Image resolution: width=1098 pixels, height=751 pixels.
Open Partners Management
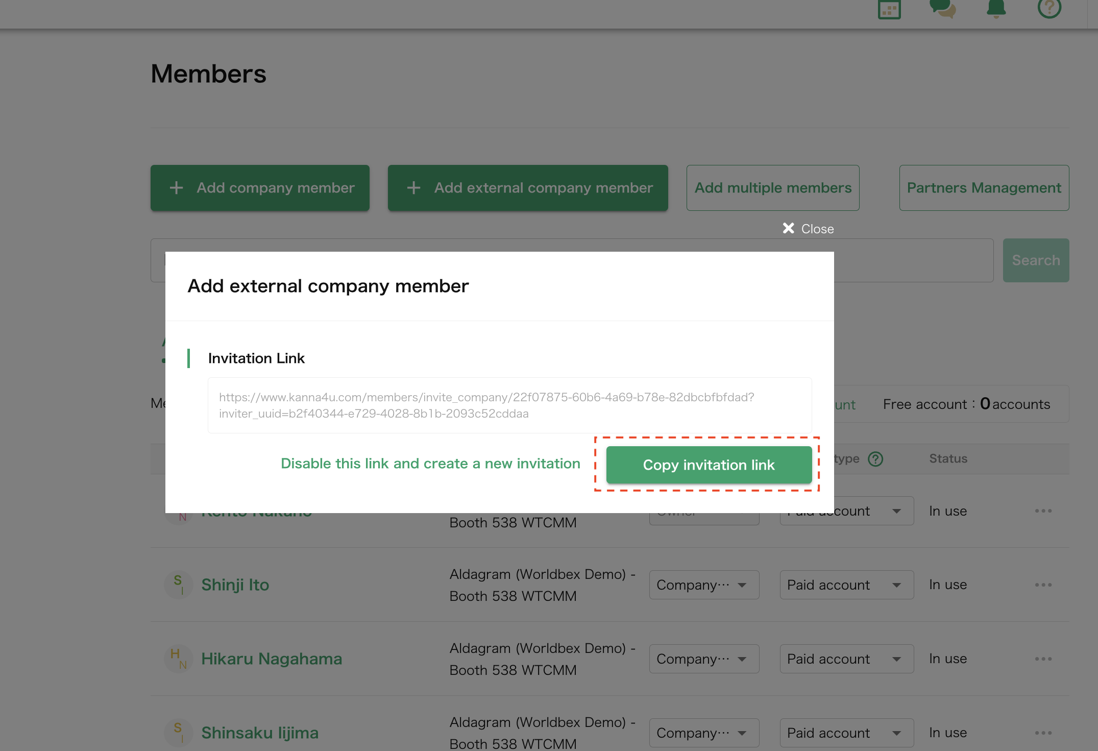pyautogui.click(x=984, y=188)
